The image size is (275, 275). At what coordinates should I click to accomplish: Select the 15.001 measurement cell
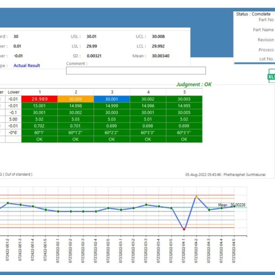39,105
